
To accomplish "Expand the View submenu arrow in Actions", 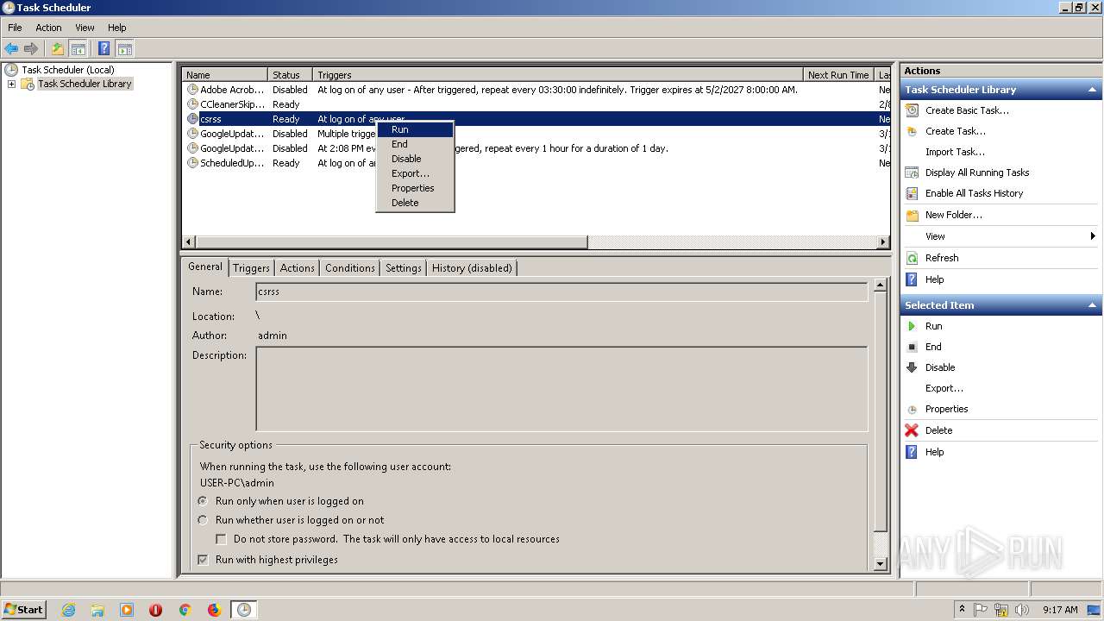I will pyautogui.click(x=1093, y=236).
